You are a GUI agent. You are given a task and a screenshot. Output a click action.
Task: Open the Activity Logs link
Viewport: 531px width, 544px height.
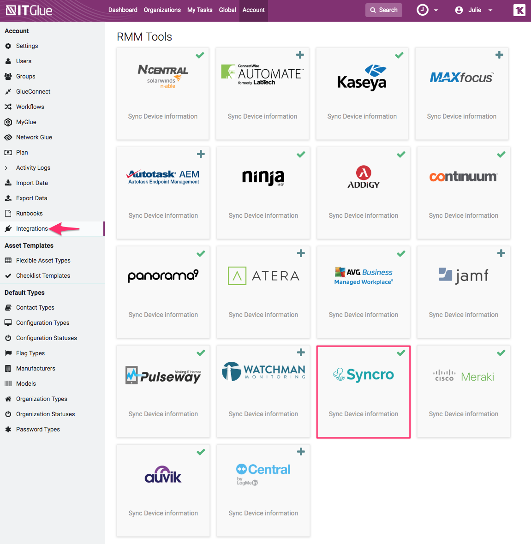[x=33, y=168]
